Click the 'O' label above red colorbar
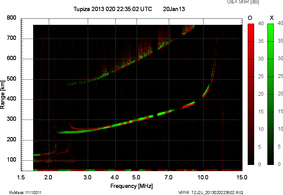 pyautogui.click(x=250, y=18)
